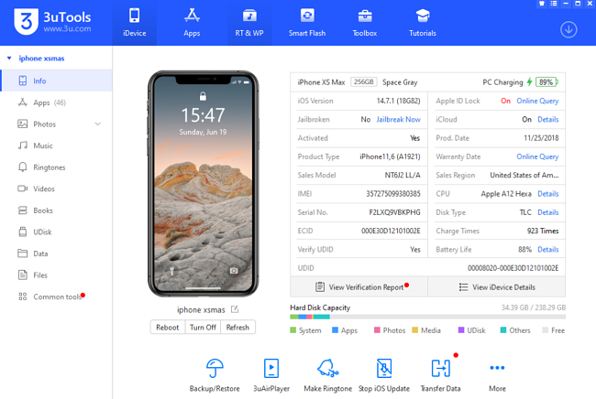Open Photos in the sidebar

point(56,124)
